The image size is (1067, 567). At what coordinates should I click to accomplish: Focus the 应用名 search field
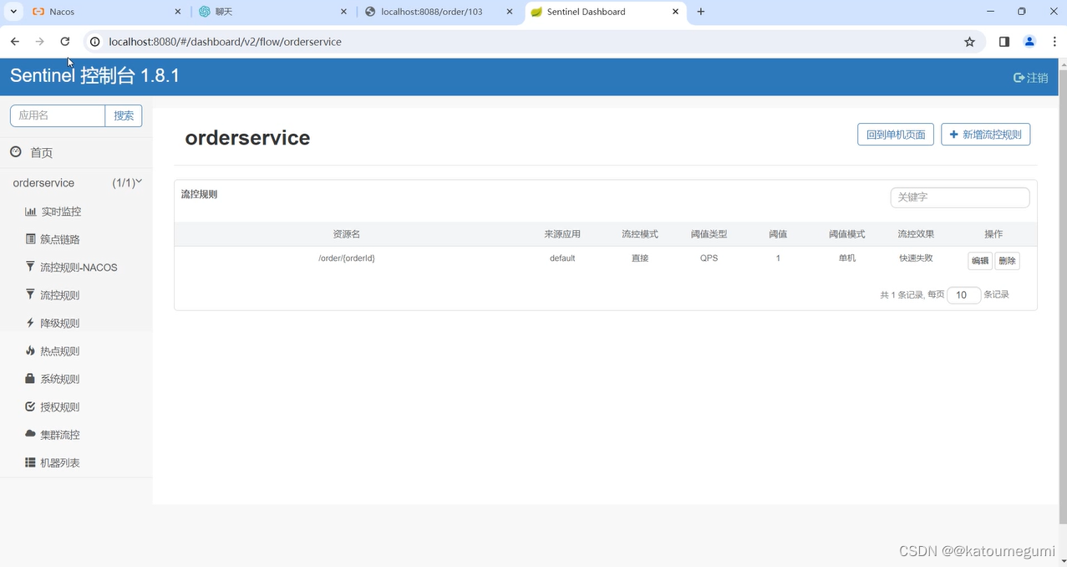[x=58, y=115]
